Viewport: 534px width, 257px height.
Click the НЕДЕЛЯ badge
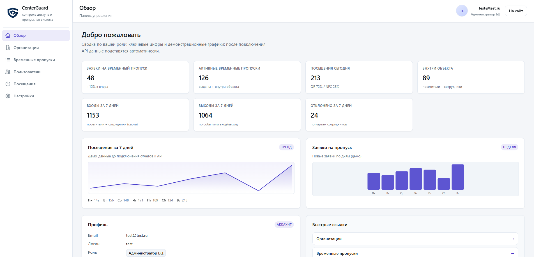pos(509,147)
